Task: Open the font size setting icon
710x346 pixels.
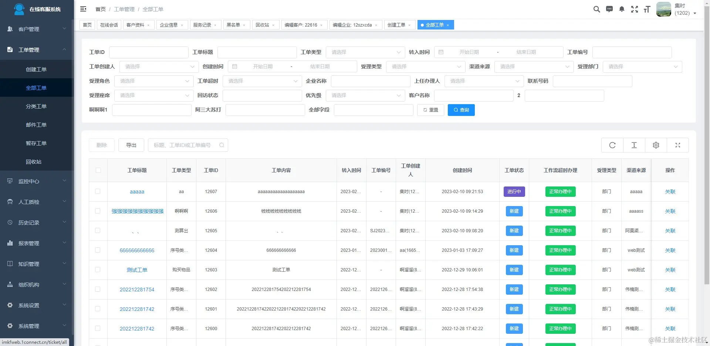Action: click(x=647, y=9)
